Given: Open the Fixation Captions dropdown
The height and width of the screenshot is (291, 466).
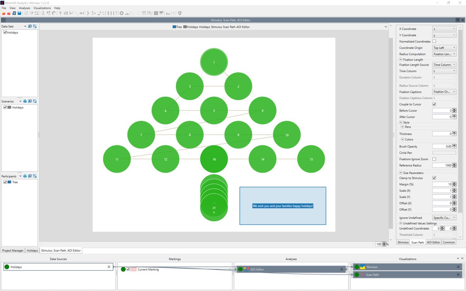Looking at the screenshot, I should pyautogui.click(x=444, y=92).
